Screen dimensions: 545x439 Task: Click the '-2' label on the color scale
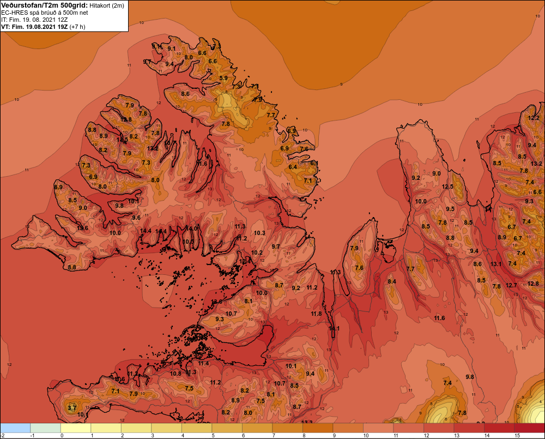tap(3, 436)
